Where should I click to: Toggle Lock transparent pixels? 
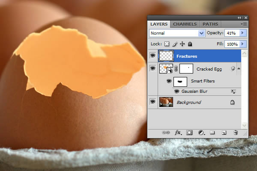[x=167, y=44]
